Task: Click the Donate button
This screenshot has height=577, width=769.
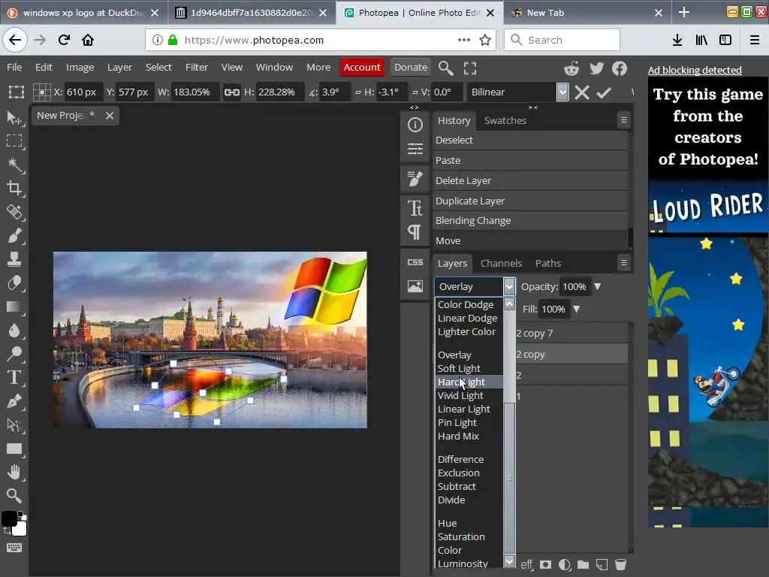Action: [x=411, y=67]
